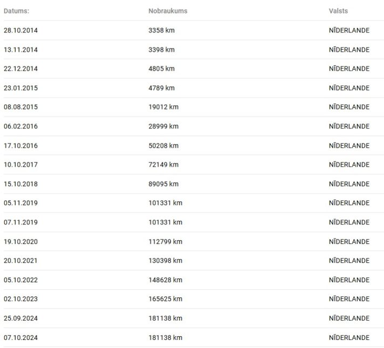Click the Valsts column header

[338, 11]
